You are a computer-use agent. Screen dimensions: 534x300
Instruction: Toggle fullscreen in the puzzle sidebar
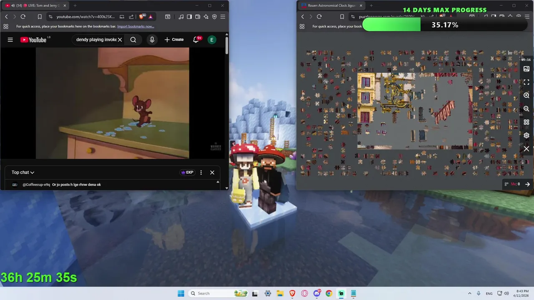point(526,82)
